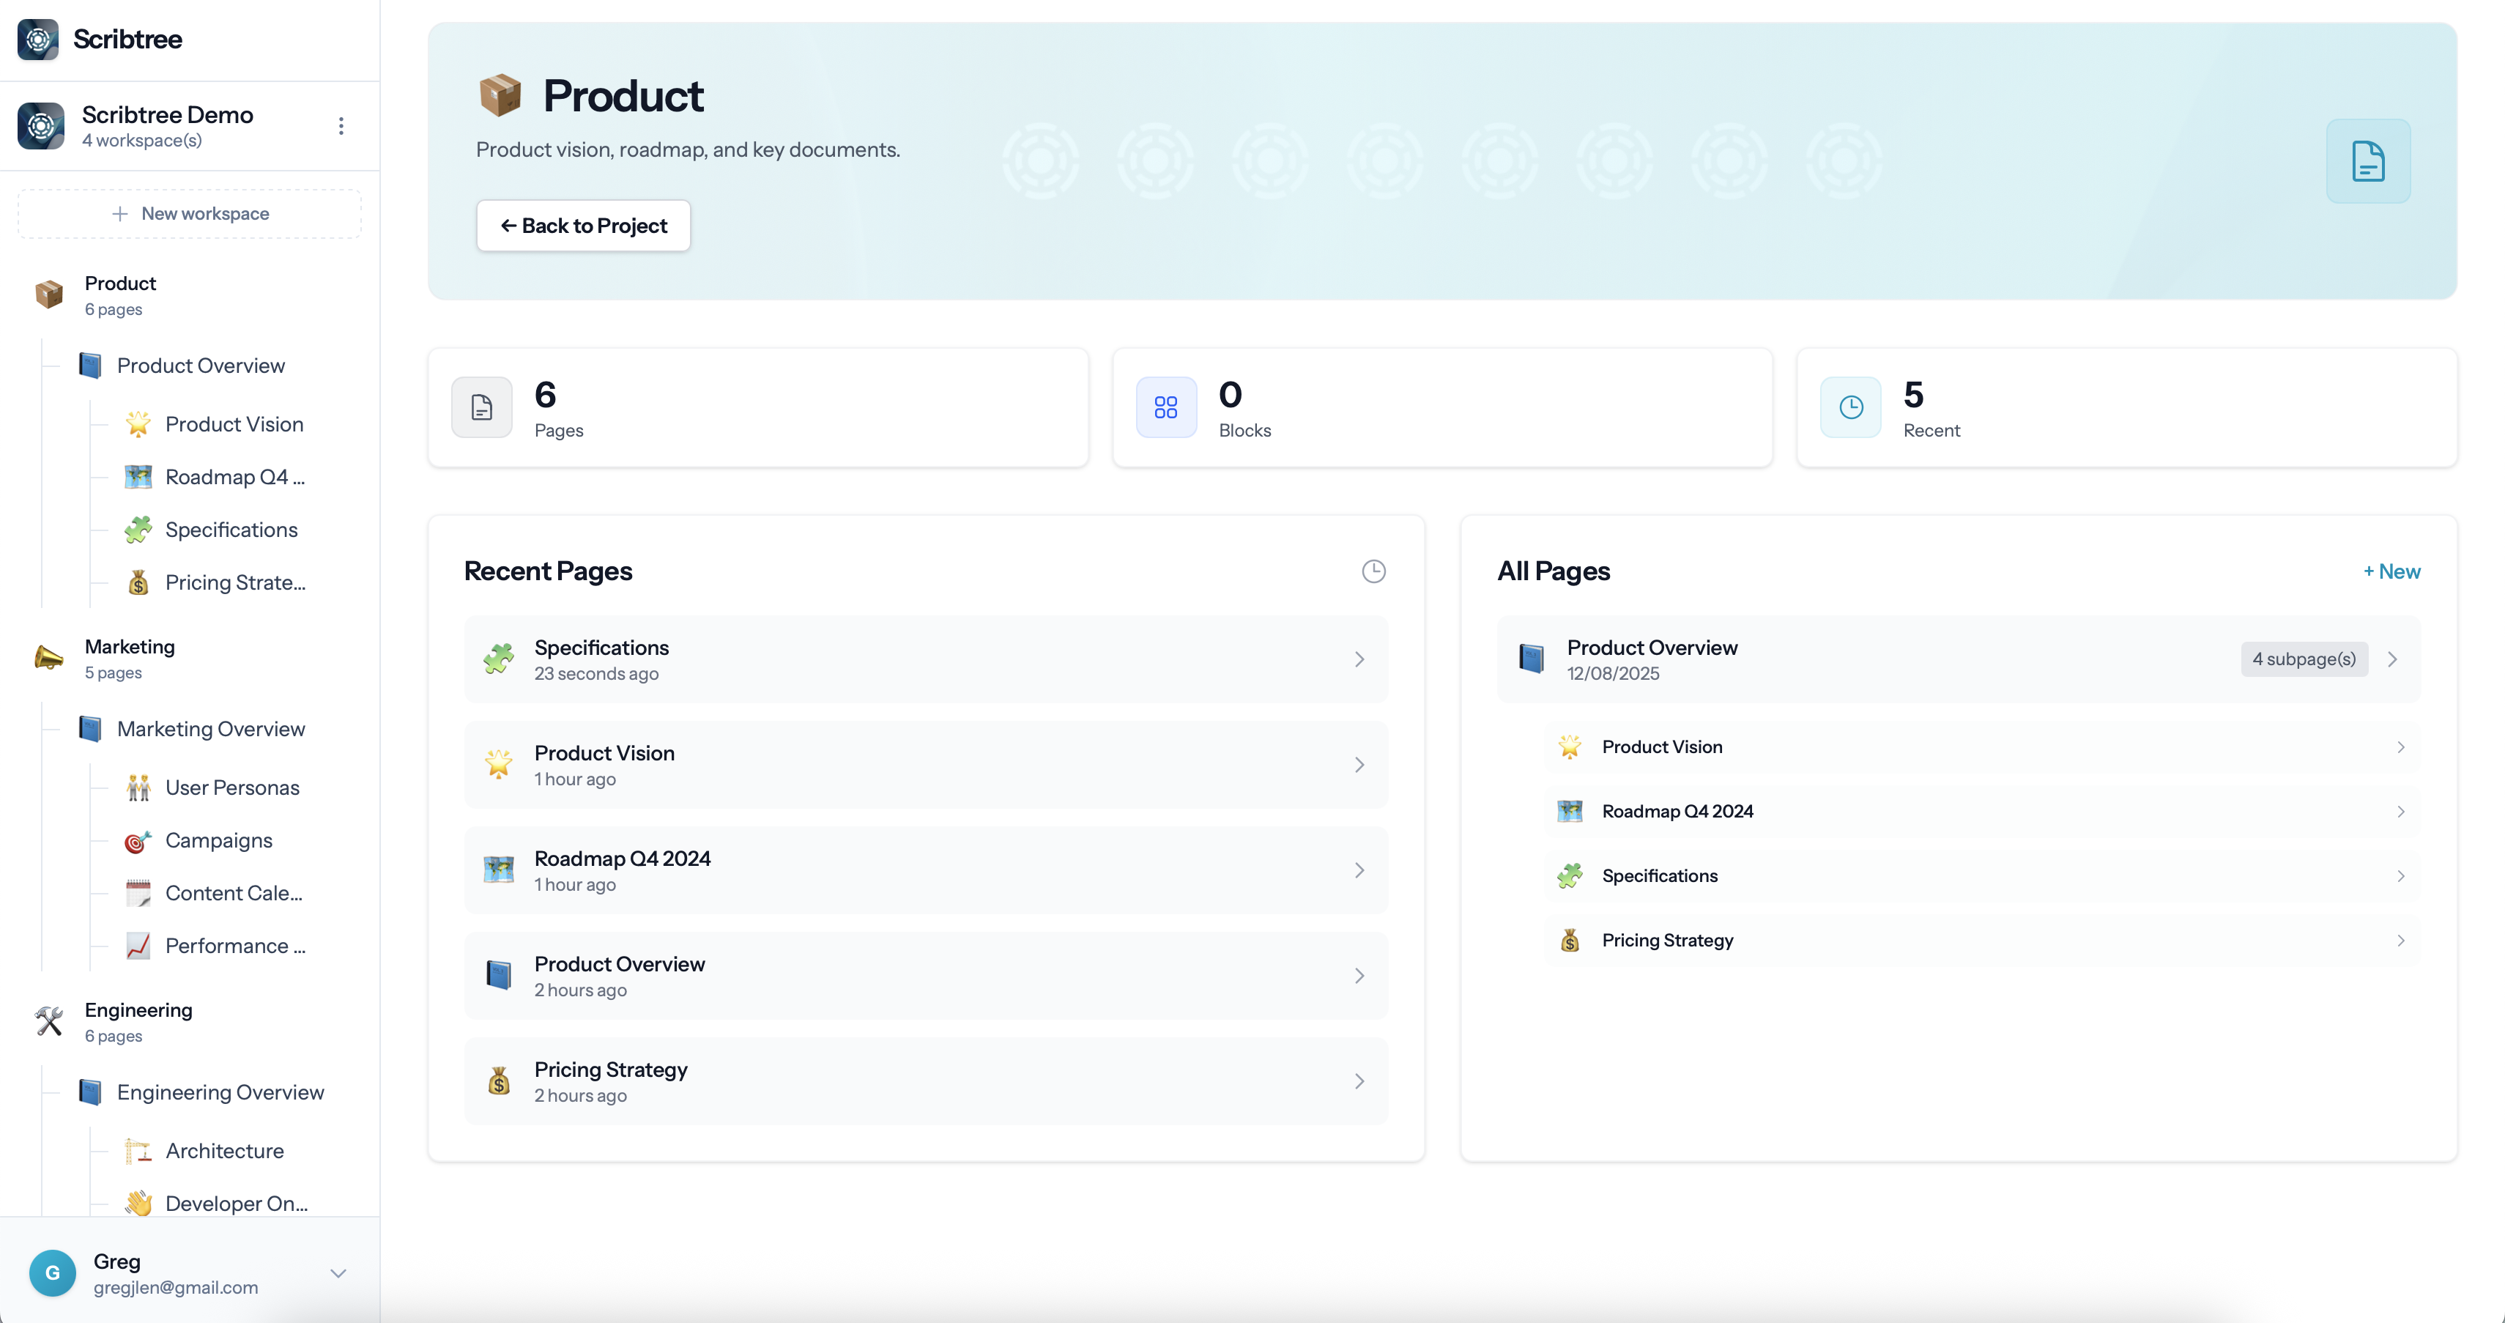Click the money bag icon of Pricing Strategy in All Pages
Viewport: 2505px width, 1323px height.
pyautogui.click(x=1570, y=941)
